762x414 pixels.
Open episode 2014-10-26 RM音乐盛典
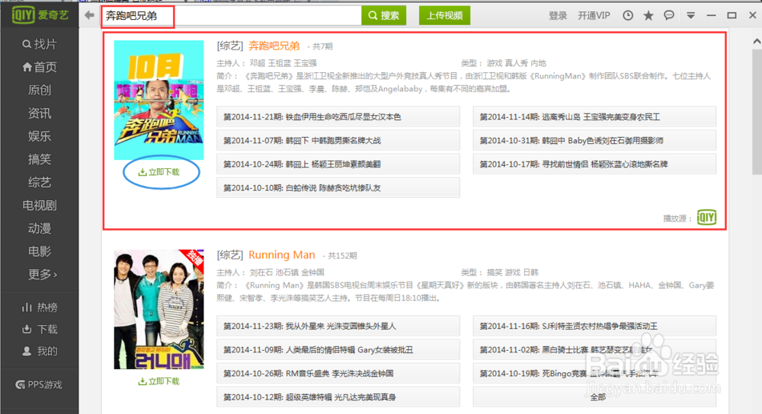[x=338, y=374]
